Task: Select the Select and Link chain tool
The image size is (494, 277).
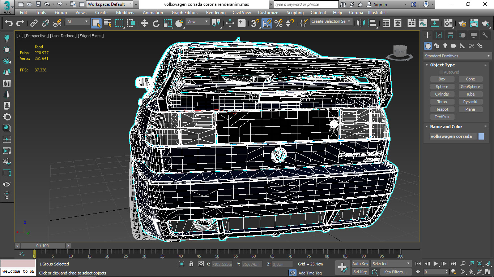Action: tap(34, 23)
